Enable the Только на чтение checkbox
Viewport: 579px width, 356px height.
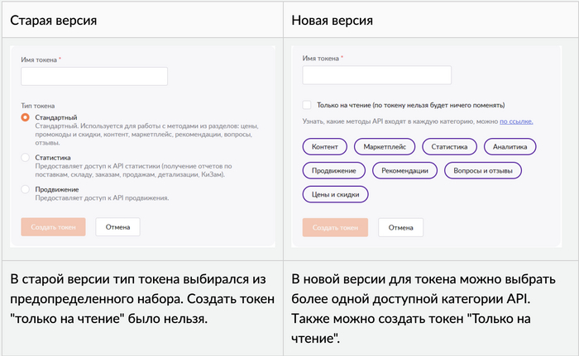point(307,105)
